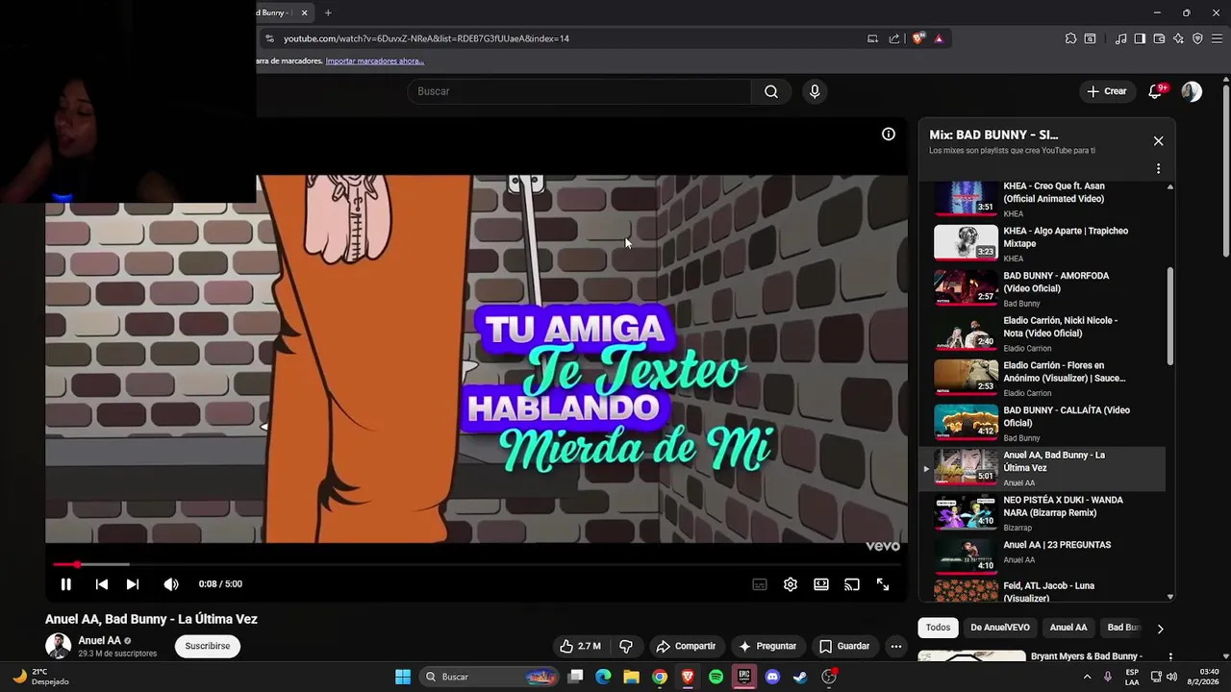
Task: Open Discord from the taskbar
Action: 772,677
